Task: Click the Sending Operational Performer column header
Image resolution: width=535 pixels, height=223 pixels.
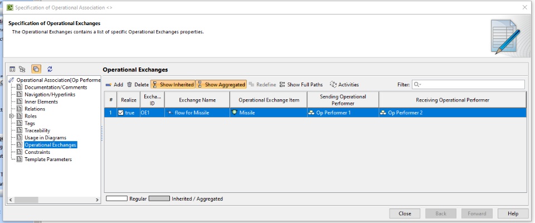Action: pos(343,100)
